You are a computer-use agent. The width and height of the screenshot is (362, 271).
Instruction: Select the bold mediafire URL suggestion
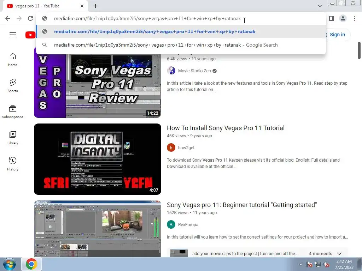pos(181,31)
